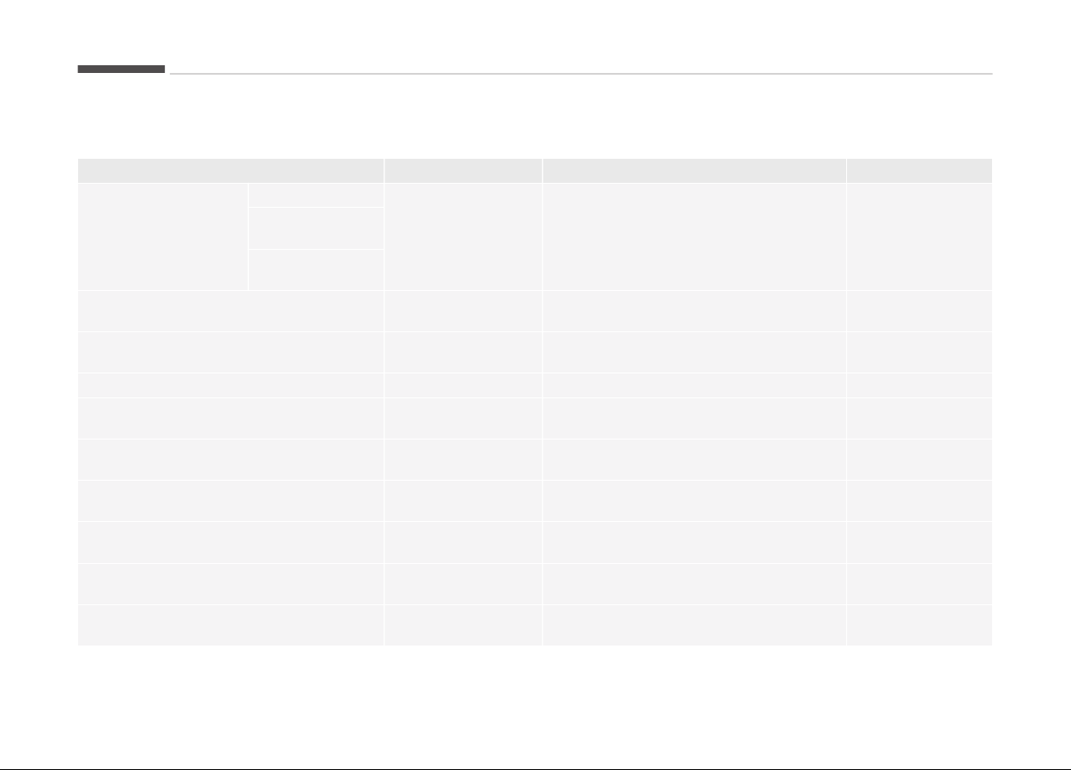1071x770 pixels.
Task: Click the tall merged cell in the first column
Action: click(x=163, y=236)
